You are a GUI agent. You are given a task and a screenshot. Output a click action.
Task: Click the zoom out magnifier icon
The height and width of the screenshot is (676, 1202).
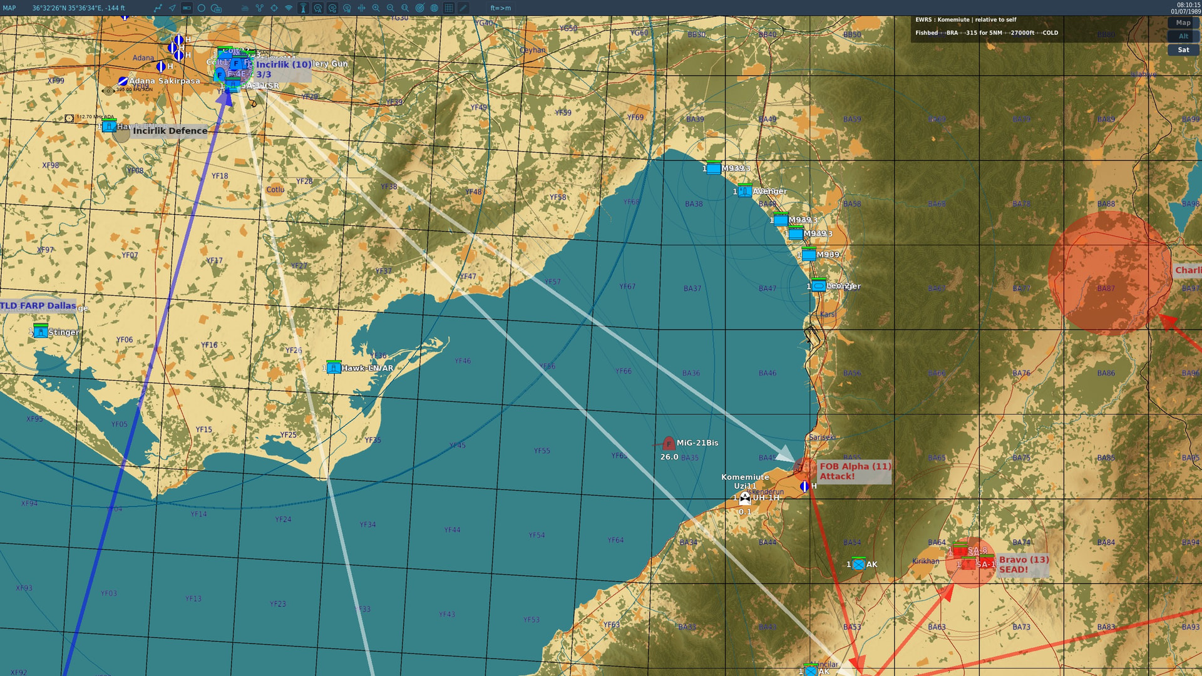[x=391, y=8]
